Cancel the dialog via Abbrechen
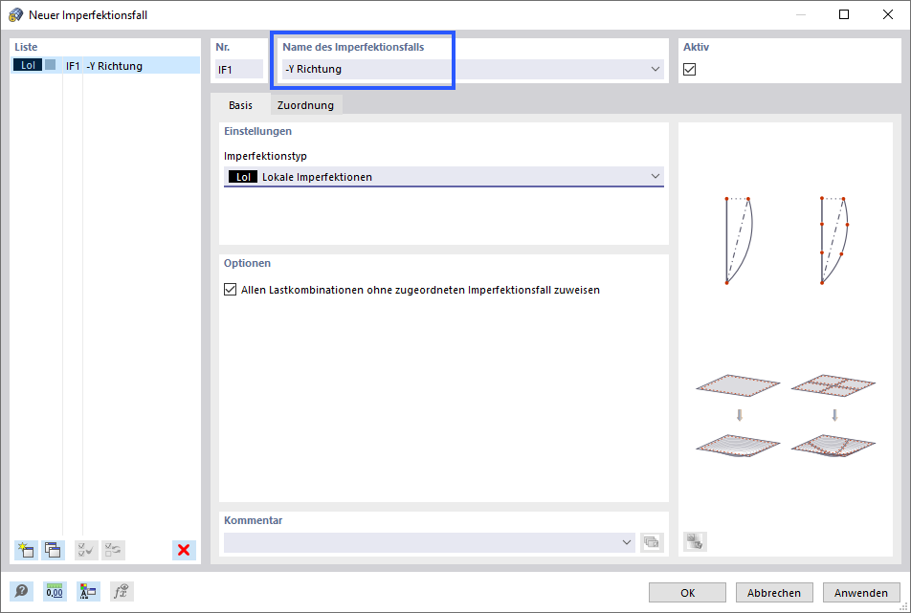911x613 pixels. coord(773,592)
